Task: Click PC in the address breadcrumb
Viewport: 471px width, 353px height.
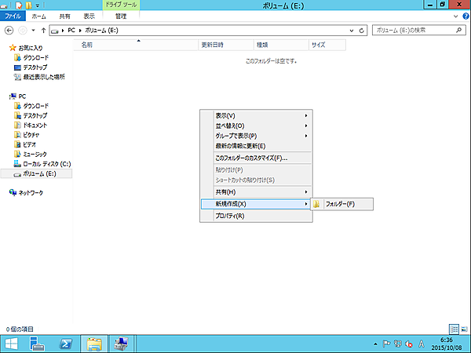Action: point(71,31)
